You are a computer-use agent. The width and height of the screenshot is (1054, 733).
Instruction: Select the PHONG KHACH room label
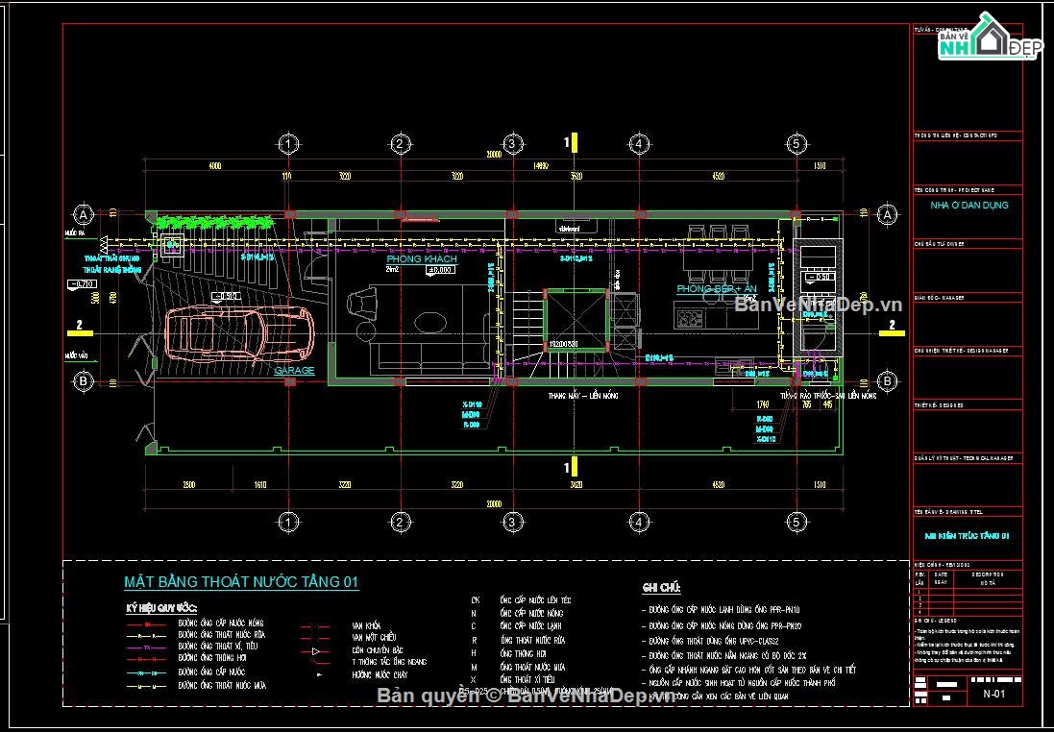(x=422, y=258)
